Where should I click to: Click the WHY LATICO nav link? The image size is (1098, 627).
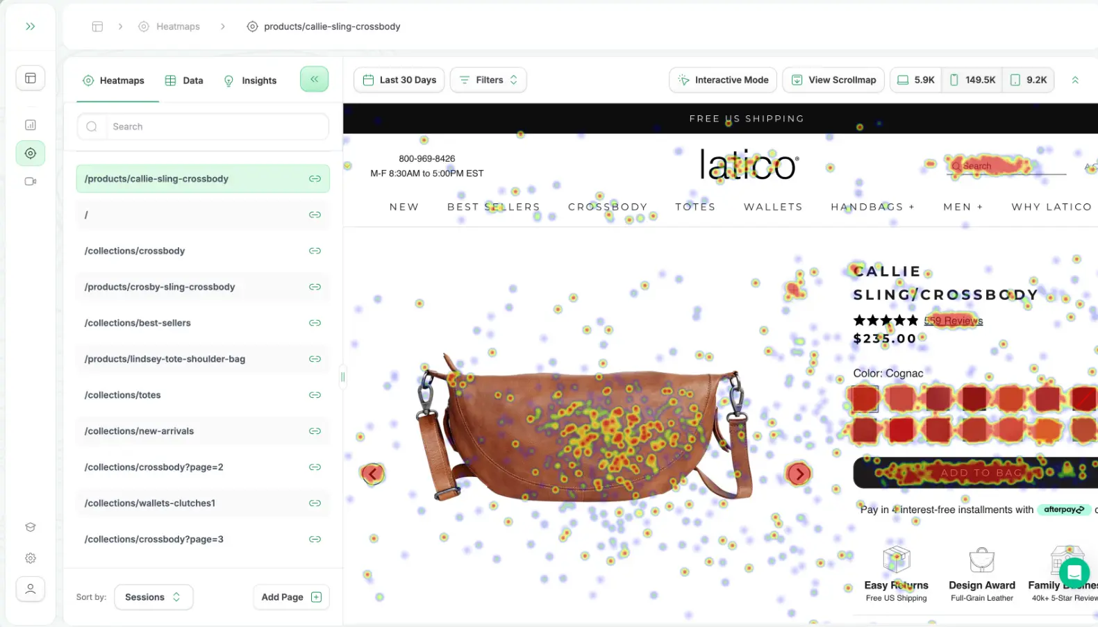pyautogui.click(x=1051, y=207)
